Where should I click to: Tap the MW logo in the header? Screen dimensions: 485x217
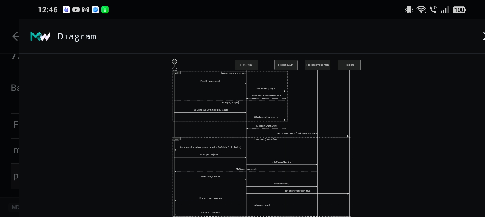tap(40, 36)
